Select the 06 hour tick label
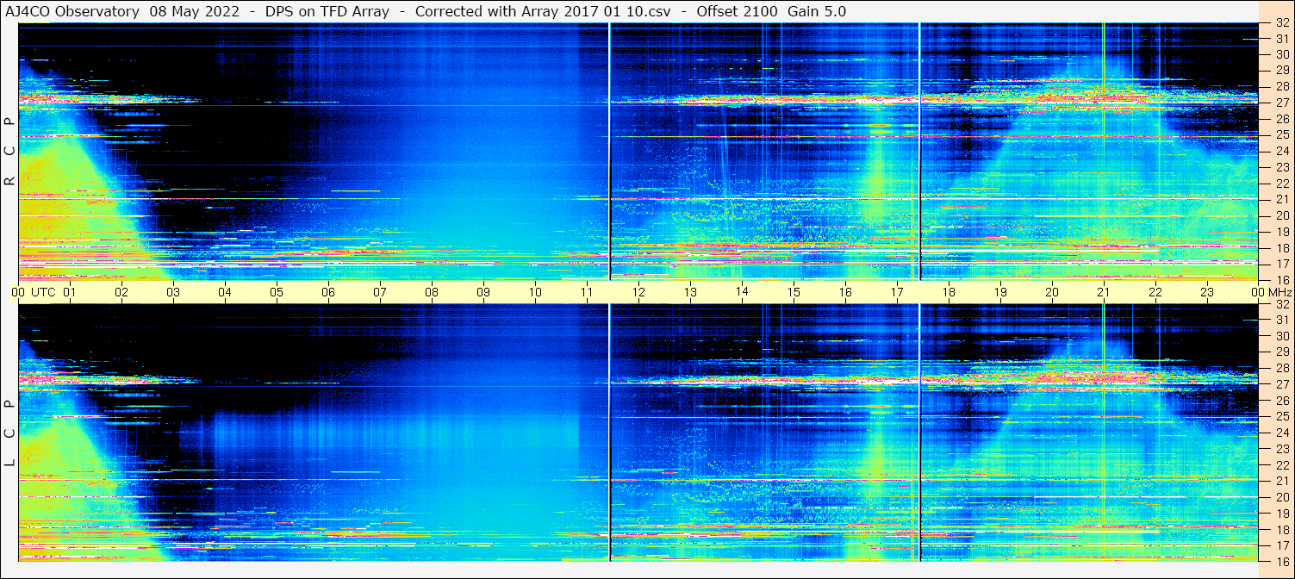The image size is (1295, 579). pyautogui.click(x=328, y=292)
